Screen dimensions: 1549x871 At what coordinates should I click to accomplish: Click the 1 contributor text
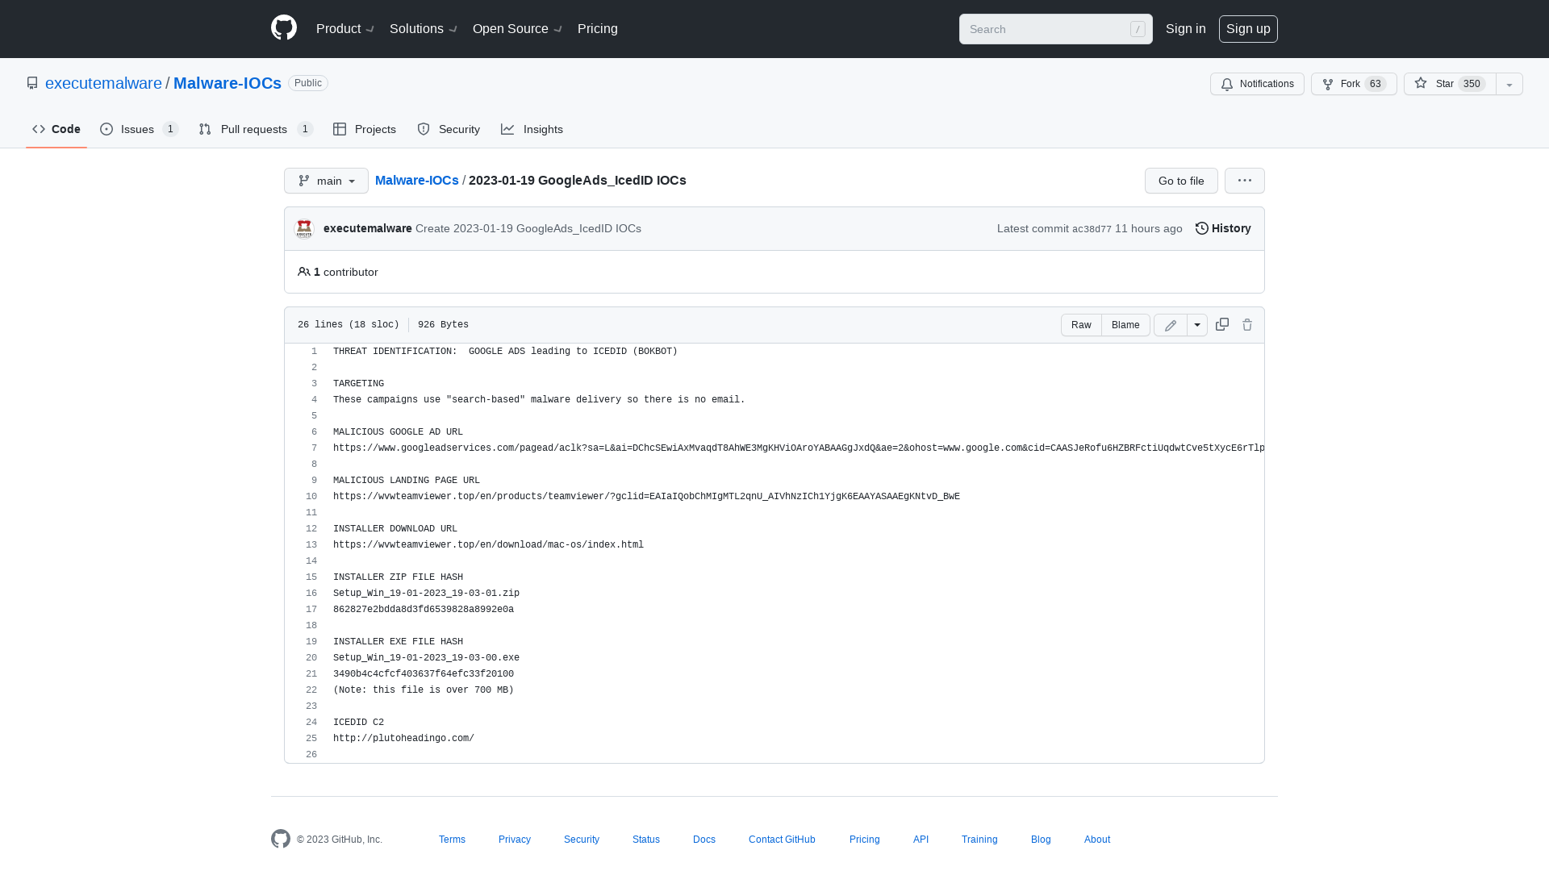[338, 272]
